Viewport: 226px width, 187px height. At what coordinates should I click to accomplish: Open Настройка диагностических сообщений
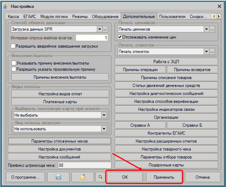point(166,93)
